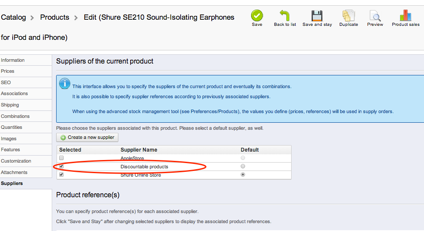Click the blue info icon in notice
The width and height of the screenshot is (424, 231).
point(64,83)
